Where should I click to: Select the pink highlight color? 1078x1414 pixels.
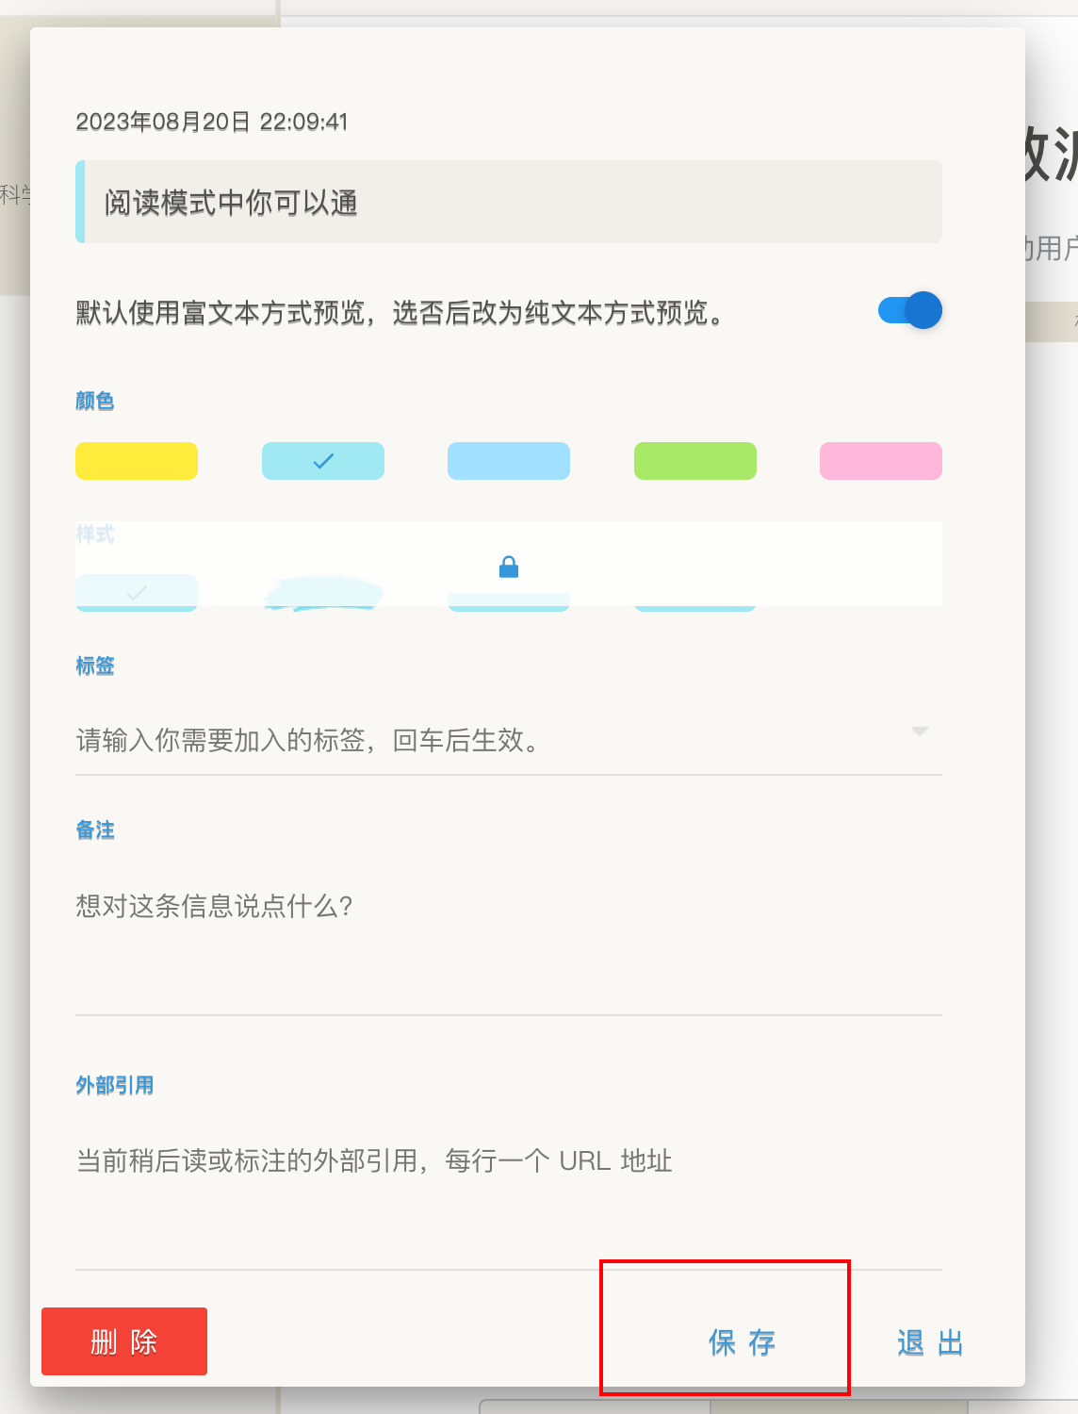click(x=880, y=461)
